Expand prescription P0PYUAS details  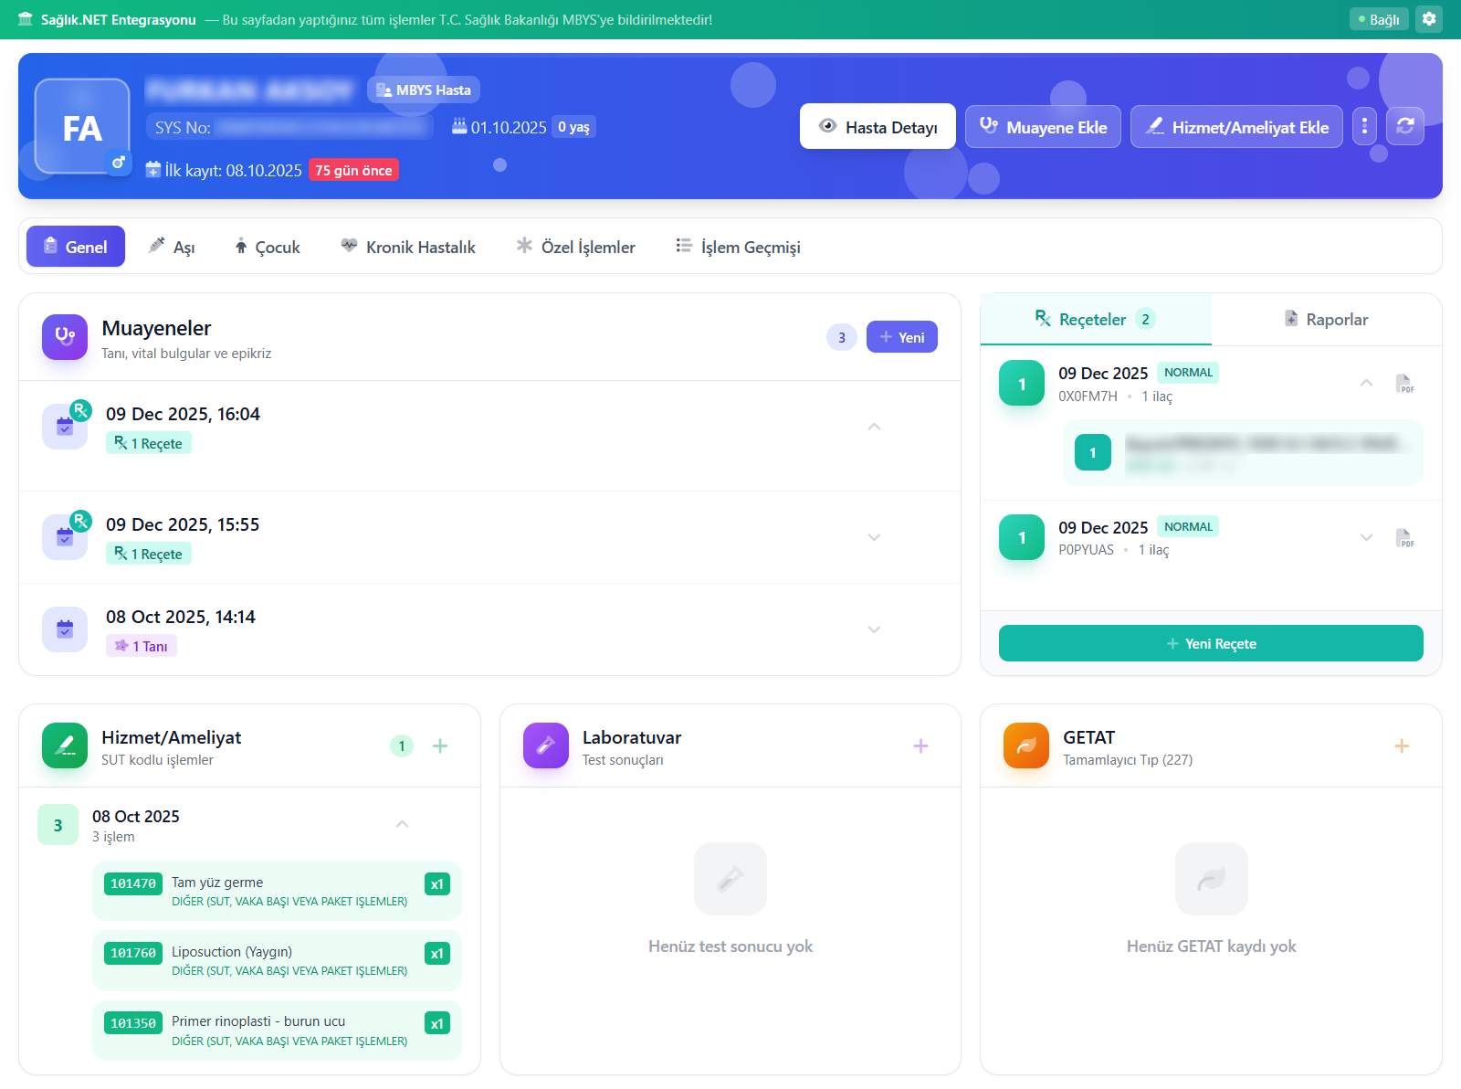tap(1366, 537)
